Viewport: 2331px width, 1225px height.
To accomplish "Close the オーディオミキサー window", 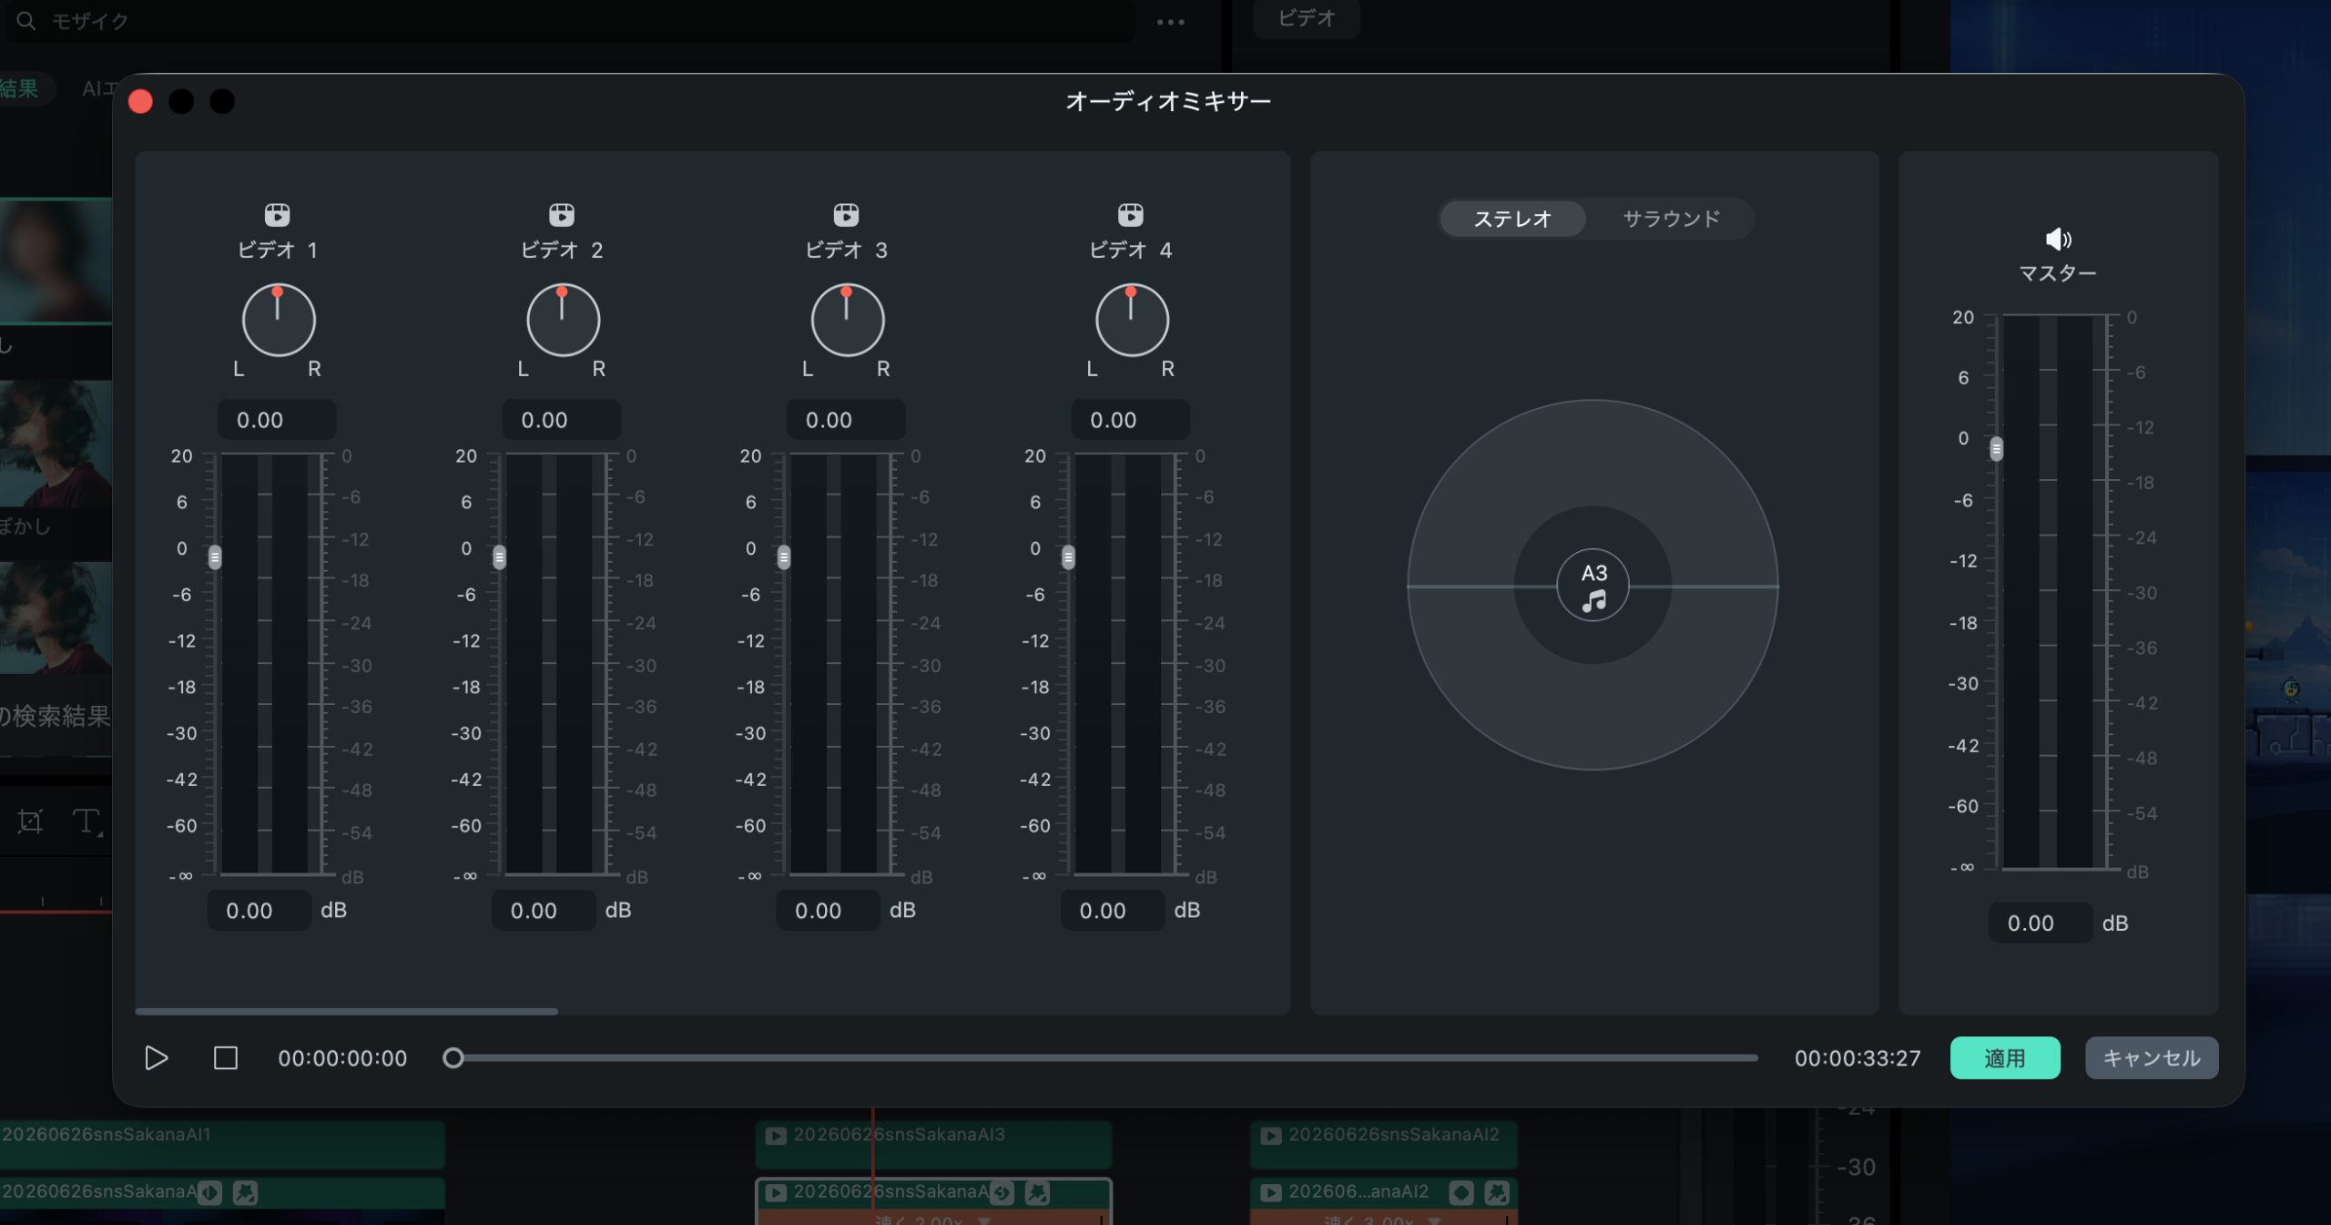I will (x=140, y=101).
